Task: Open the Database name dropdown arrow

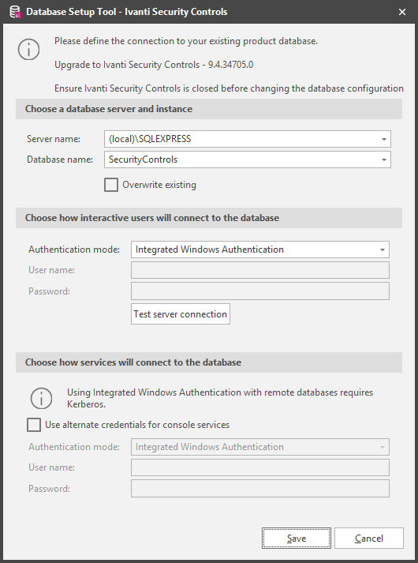Action: click(384, 160)
